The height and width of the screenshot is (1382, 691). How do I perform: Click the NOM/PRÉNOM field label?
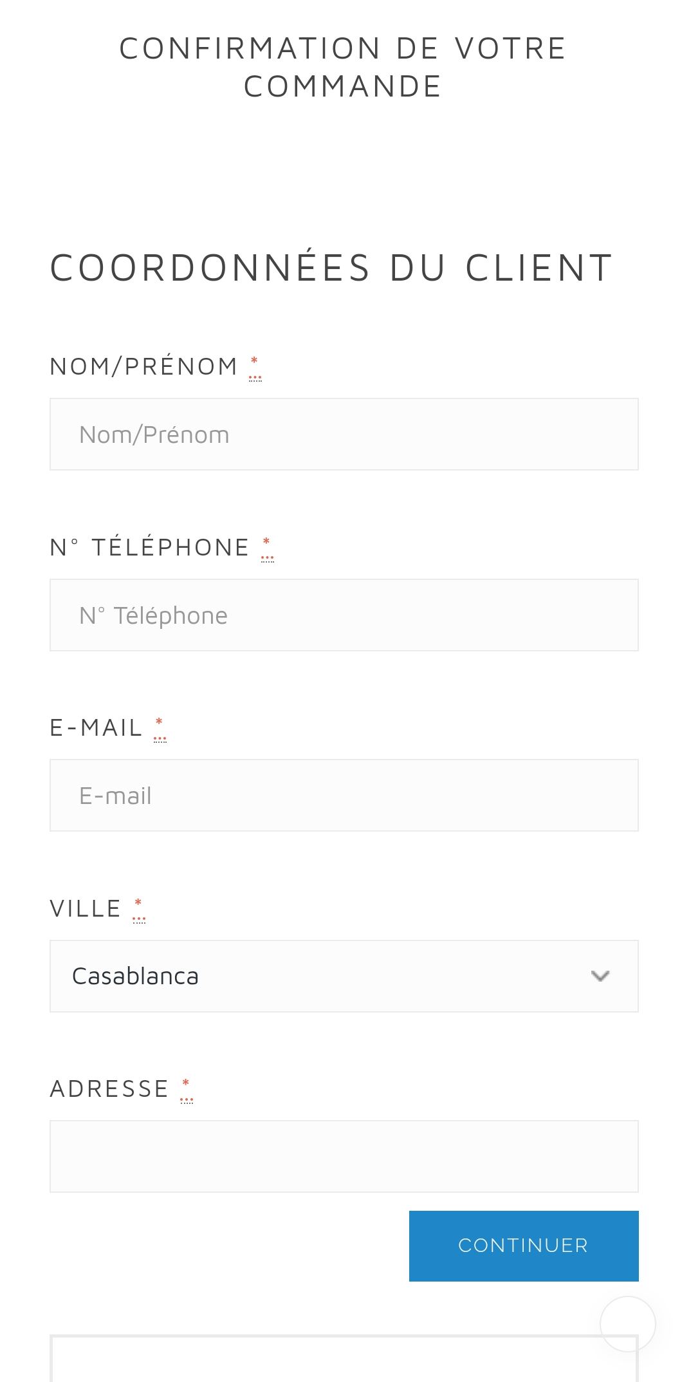(144, 367)
